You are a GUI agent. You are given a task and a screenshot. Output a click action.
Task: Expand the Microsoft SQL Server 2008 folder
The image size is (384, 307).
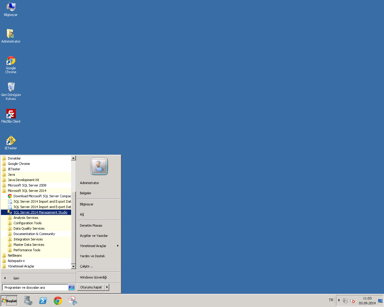pos(36,185)
